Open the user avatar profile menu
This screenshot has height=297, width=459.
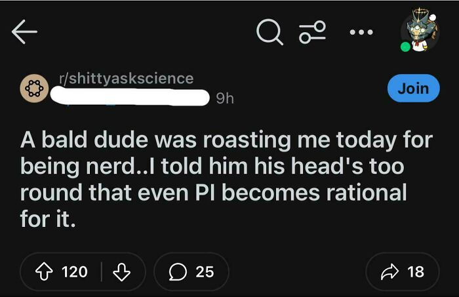point(419,30)
